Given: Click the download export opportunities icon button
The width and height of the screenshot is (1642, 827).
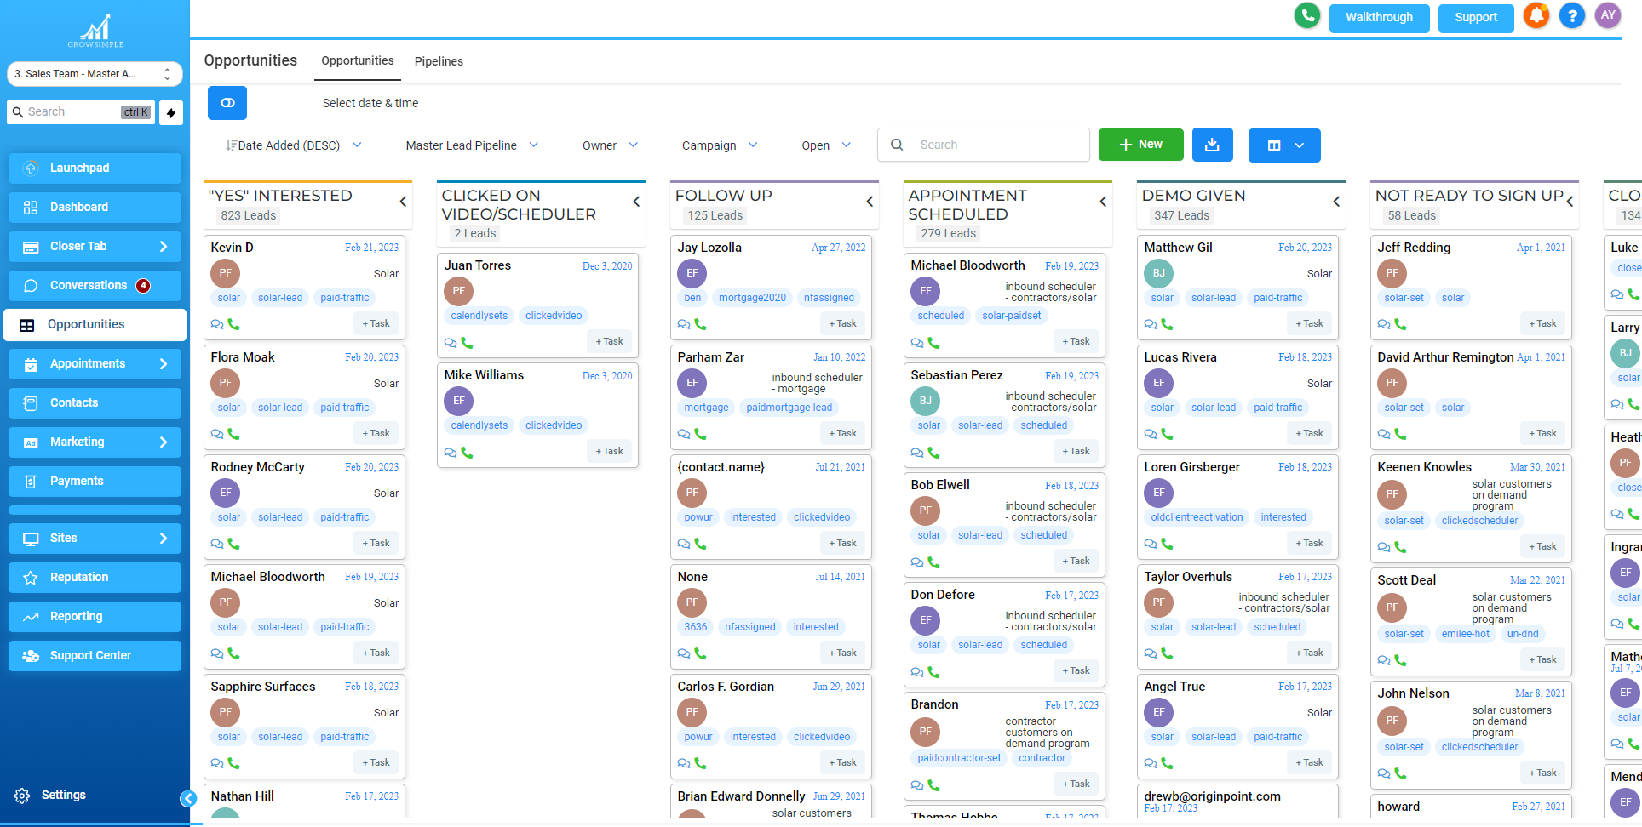Looking at the screenshot, I should 1212,145.
